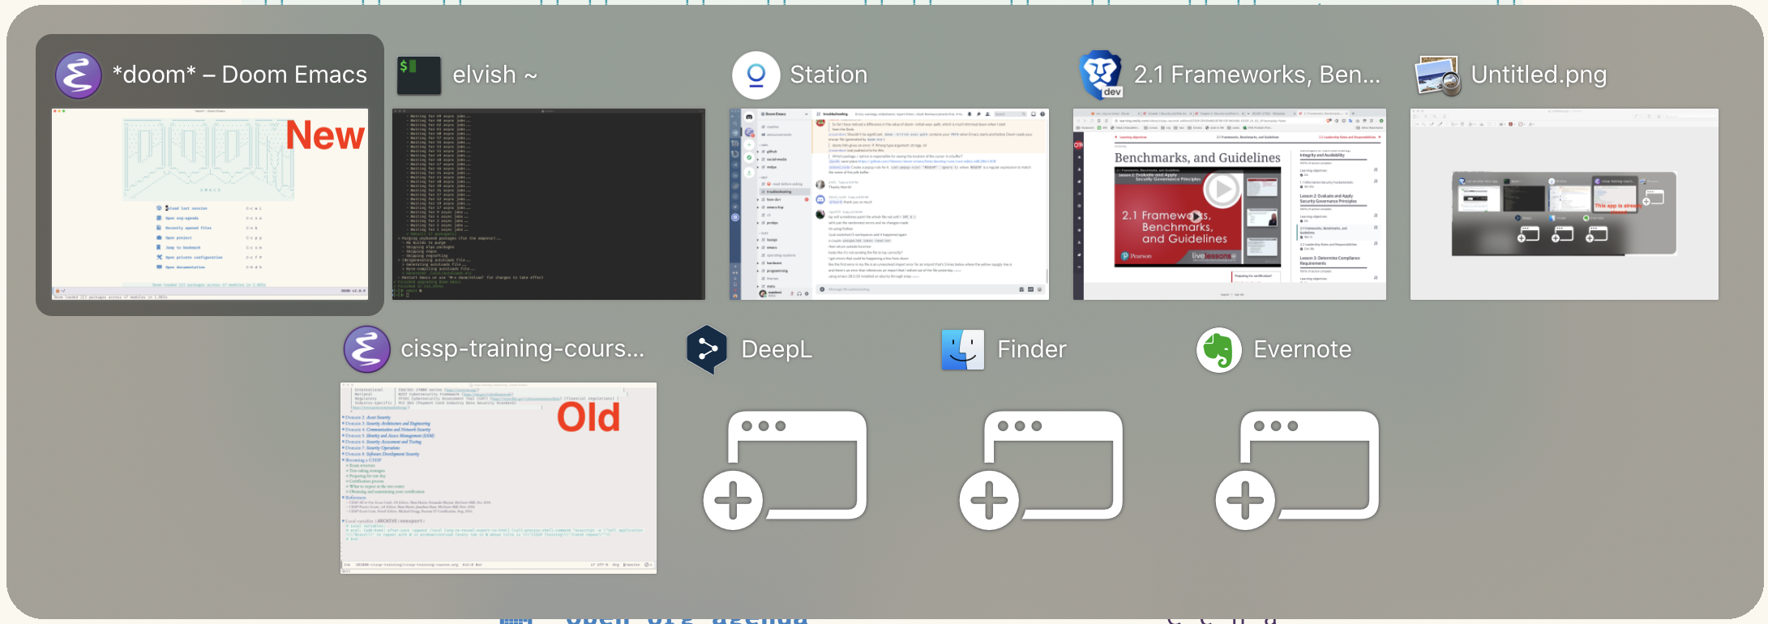Image resolution: width=1768 pixels, height=624 pixels.
Task: Click the Brave dev browser icon
Action: pyautogui.click(x=1101, y=75)
